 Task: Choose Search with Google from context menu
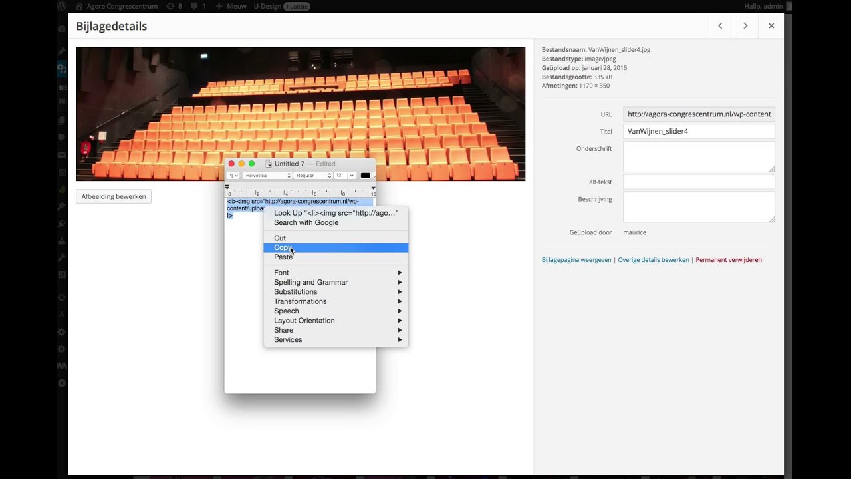(x=336, y=222)
